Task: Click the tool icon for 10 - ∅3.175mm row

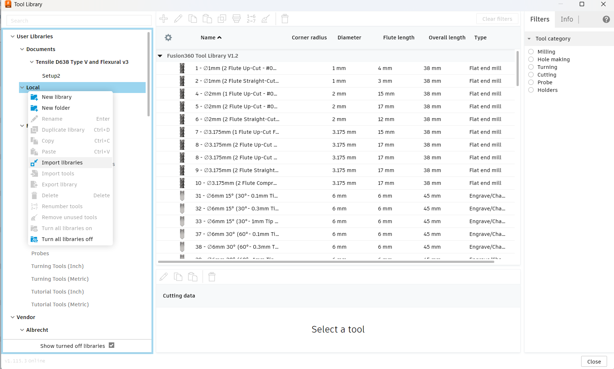Action: click(182, 183)
